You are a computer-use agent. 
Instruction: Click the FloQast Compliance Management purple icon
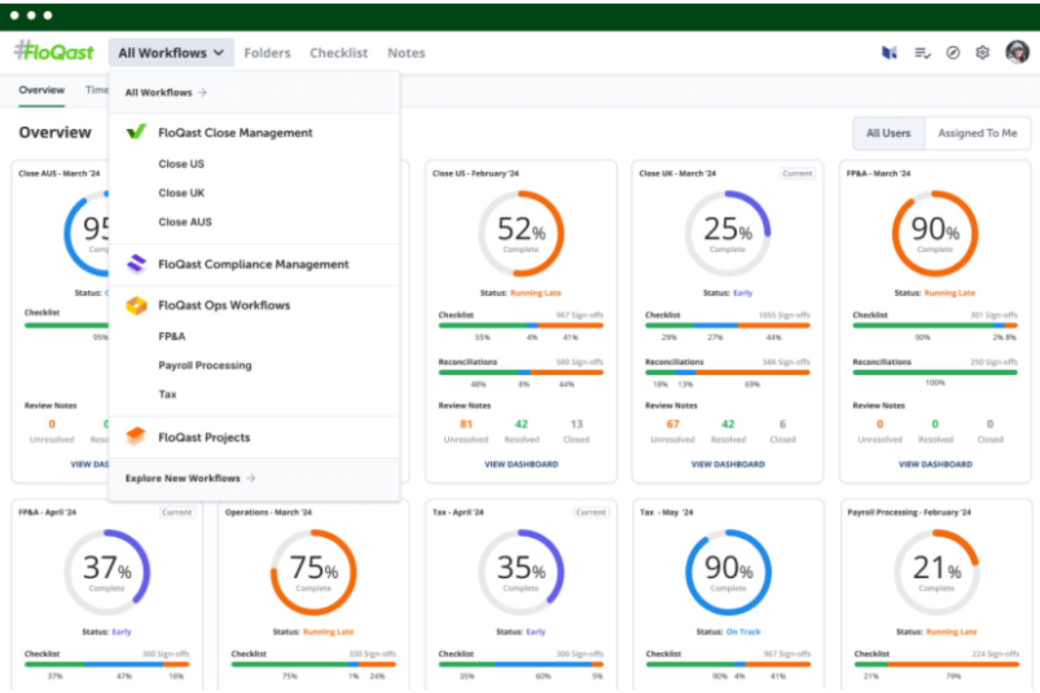(136, 264)
